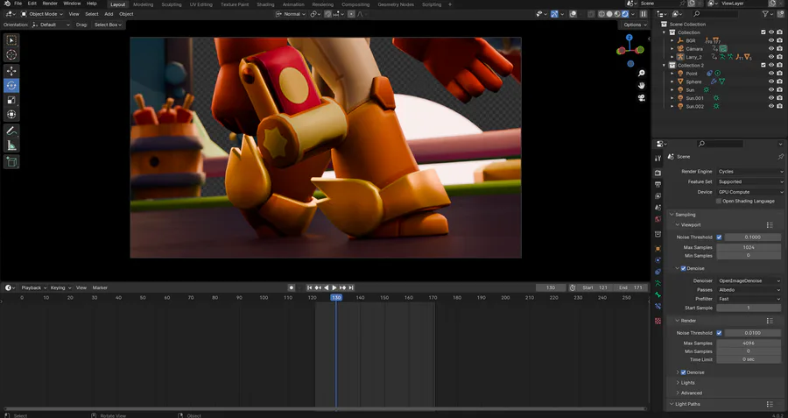Open the timeline Marker menu
The image size is (788, 418).
pos(100,287)
